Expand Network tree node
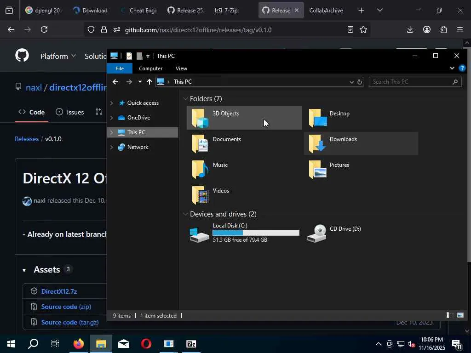Viewport: 471px width, 353px height. 112,147
